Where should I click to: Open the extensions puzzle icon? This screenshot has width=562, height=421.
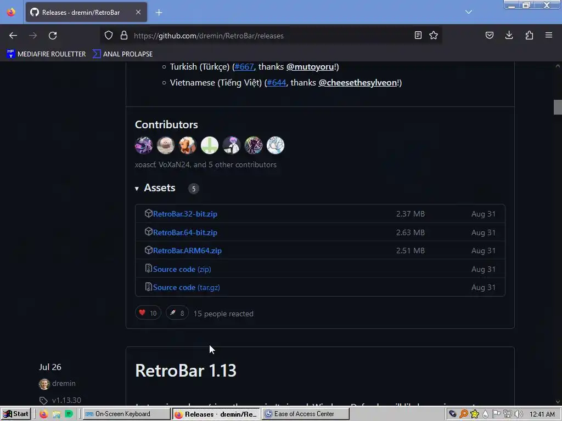pos(529,35)
